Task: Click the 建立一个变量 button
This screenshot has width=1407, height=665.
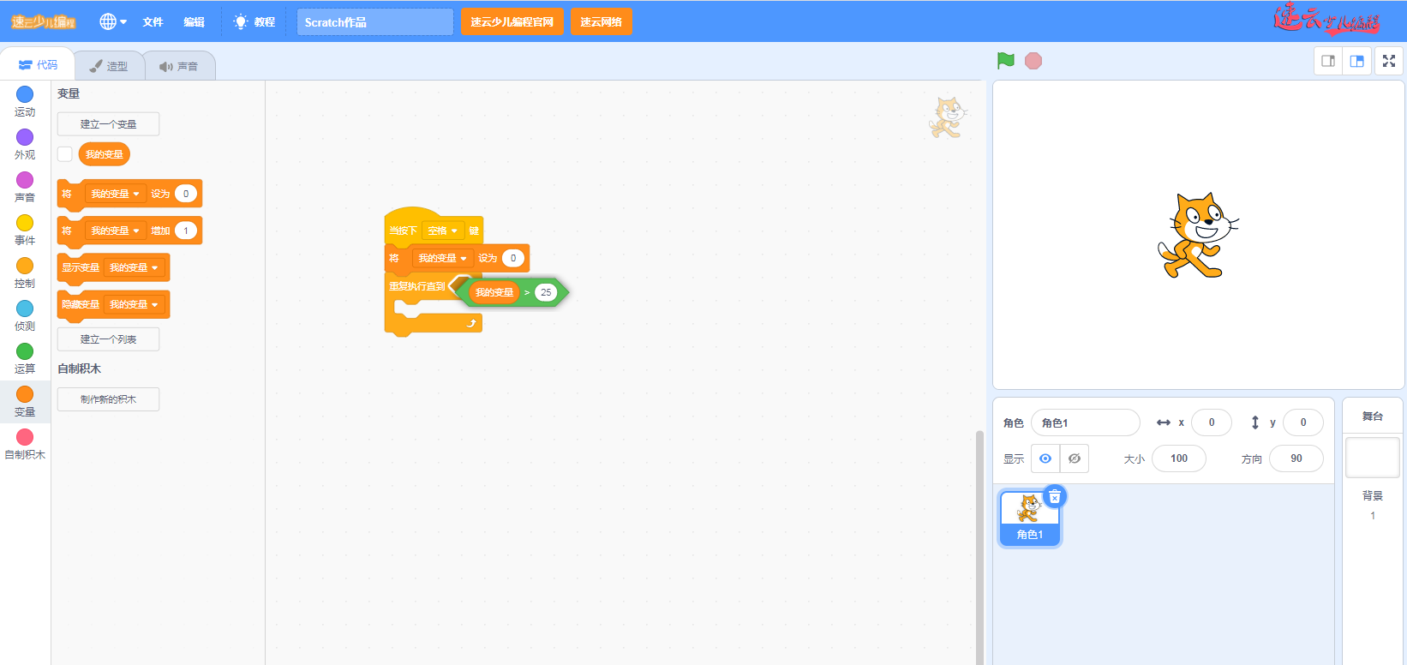Action: tap(108, 124)
